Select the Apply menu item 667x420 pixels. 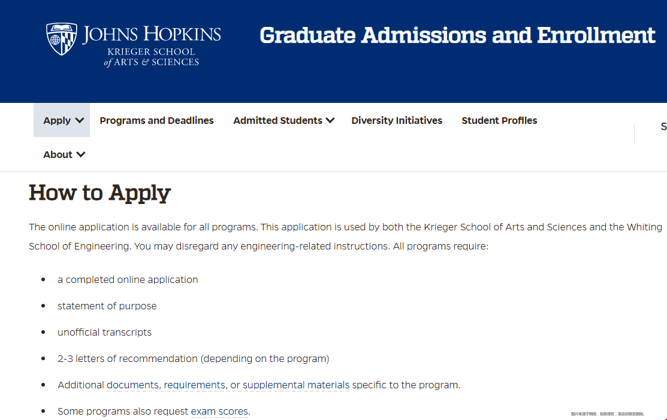(x=57, y=121)
